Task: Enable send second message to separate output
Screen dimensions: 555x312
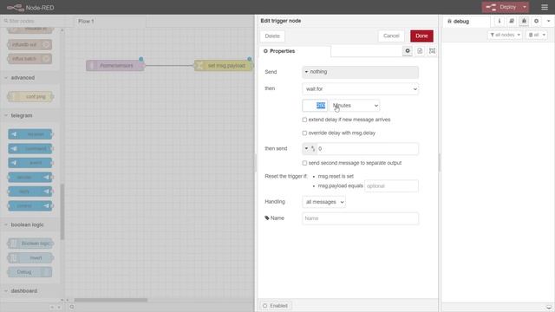Action: pos(304,163)
